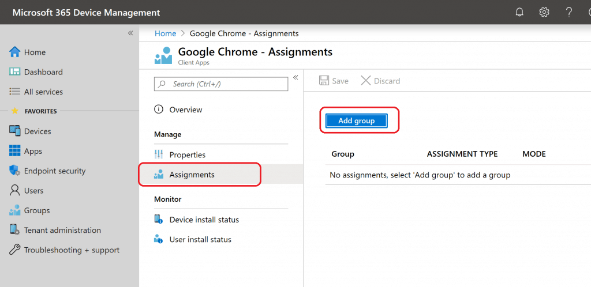Viewport: 591px width, 287px height.
Task: Collapse the Google Chrome blade menu
Action: (x=295, y=77)
